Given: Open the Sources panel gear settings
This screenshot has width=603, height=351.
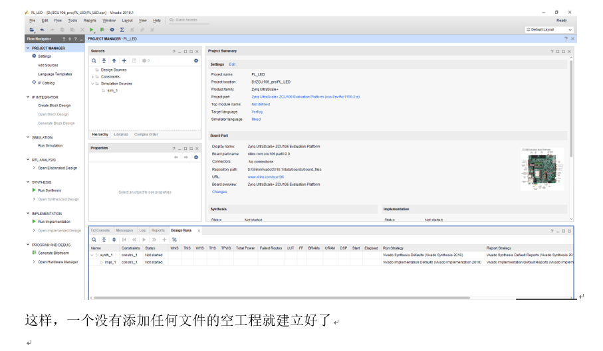Looking at the screenshot, I should (x=195, y=60).
